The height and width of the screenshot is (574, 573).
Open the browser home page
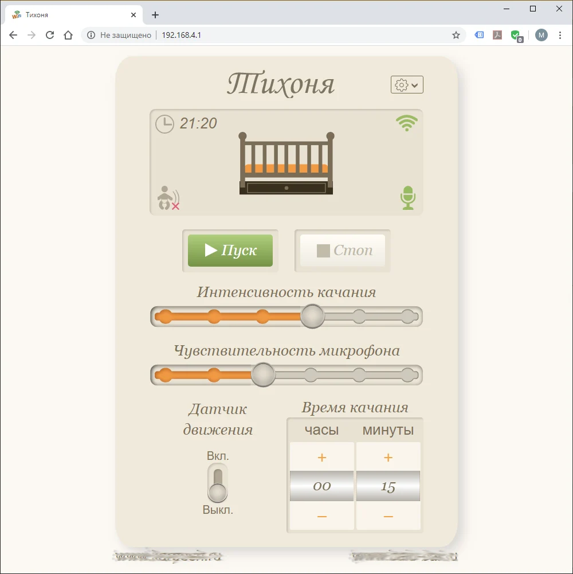pyautogui.click(x=68, y=35)
